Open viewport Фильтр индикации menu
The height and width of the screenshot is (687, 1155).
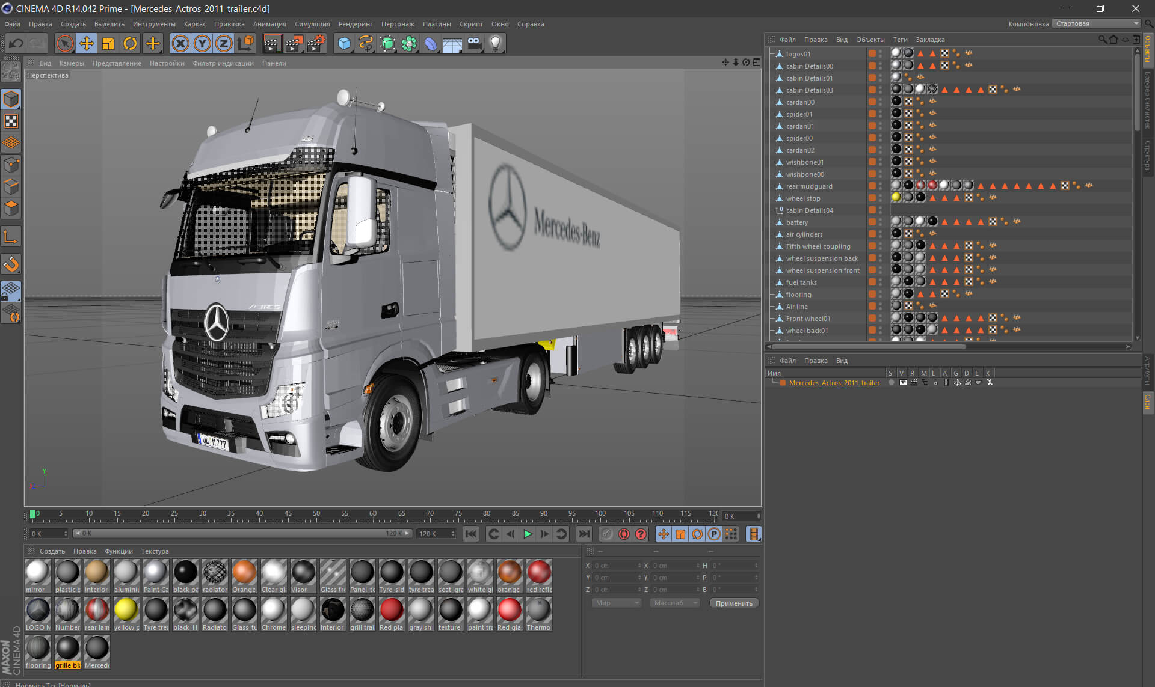[x=223, y=63]
